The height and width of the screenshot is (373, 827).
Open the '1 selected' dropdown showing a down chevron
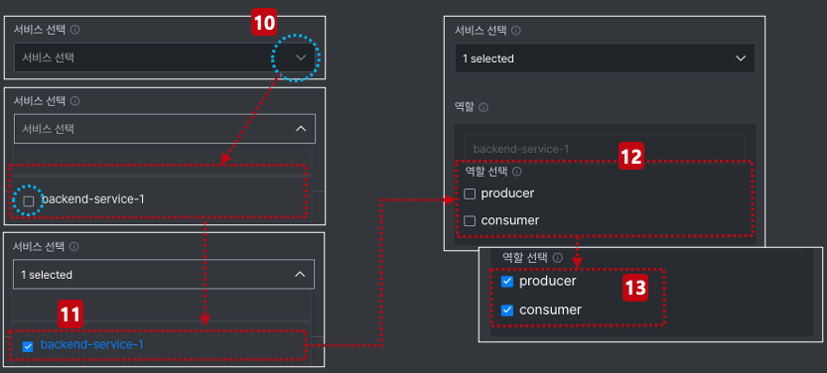[605, 59]
